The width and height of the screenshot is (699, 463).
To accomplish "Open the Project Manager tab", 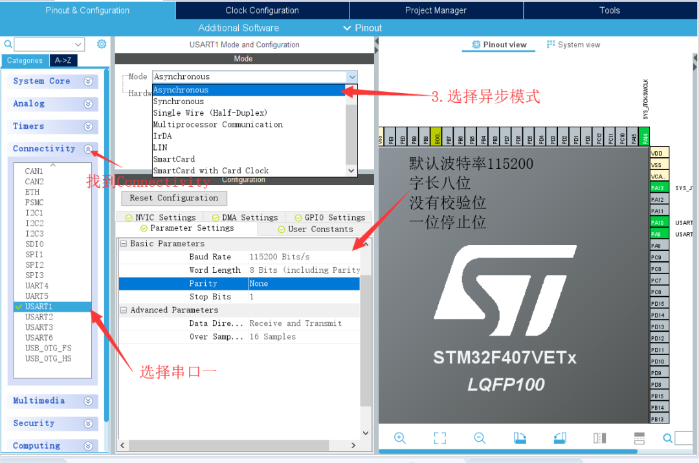I will click(x=436, y=10).
